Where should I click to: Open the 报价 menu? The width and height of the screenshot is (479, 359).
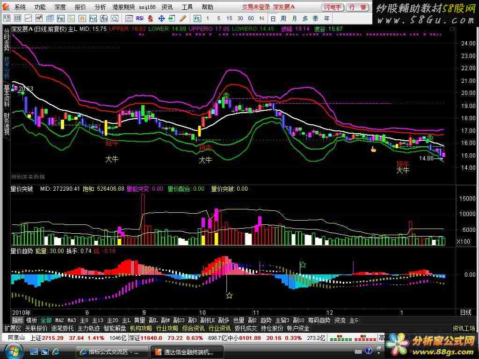[80, 7]
